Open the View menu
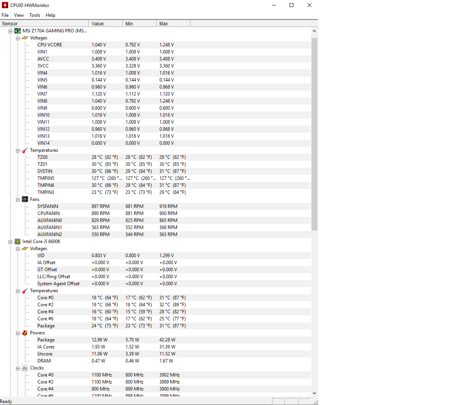 click(x=19, y=15)
